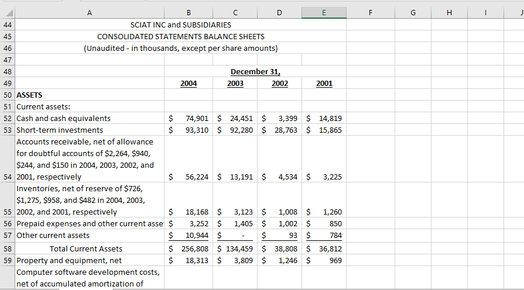Image resolution: width=524 pixels, height=290 pixels.
Task: Click other current assets value 10,944
Action: click(x=189, y=235)
